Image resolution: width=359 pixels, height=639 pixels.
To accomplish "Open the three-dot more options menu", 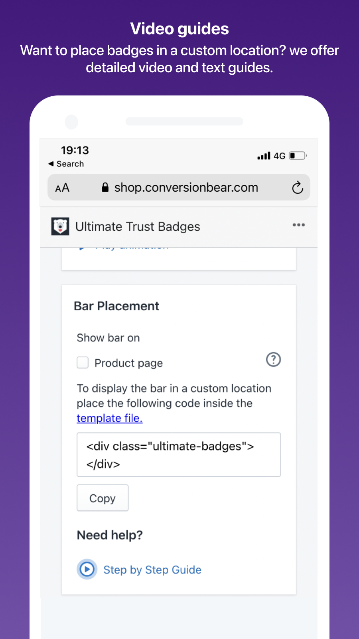I will coord(298,225).
